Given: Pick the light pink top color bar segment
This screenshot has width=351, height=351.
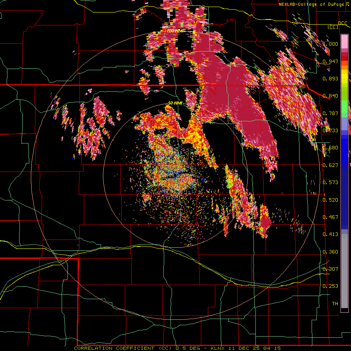Looking at the screenshot, I should [x=344, y=42].
